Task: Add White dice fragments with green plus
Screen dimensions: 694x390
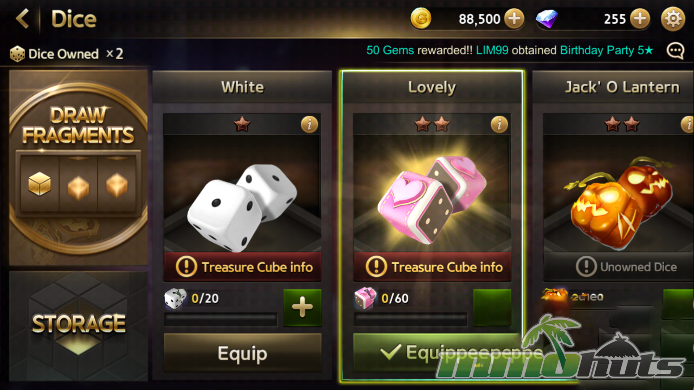Action: pyautogui.click(x=302, y=308)
